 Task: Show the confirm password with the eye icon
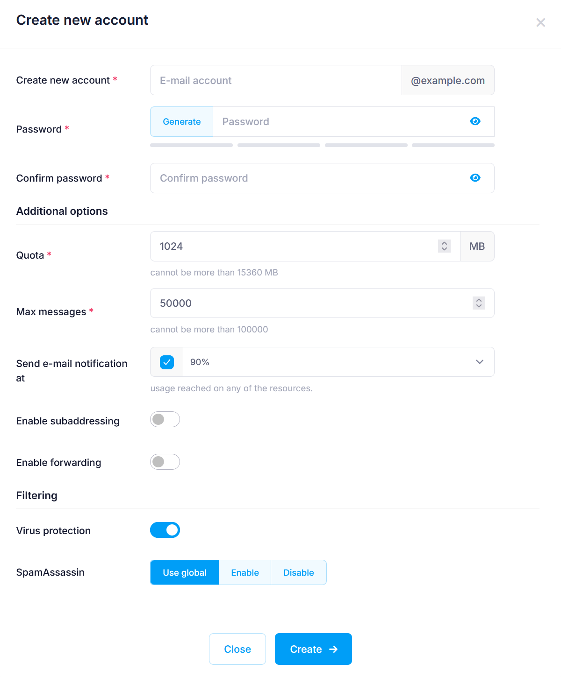(x=475, y=178)
